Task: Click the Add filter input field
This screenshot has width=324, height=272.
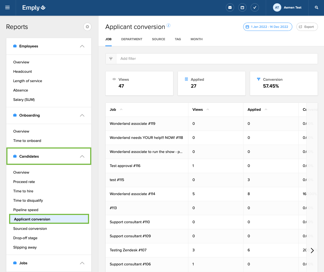Action: 217,59
